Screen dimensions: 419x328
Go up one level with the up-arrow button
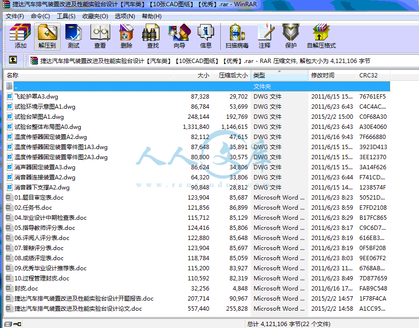[x=13, y=60]
